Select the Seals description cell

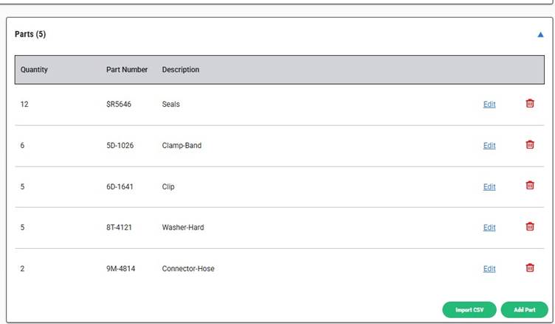[x=171, y=105]
